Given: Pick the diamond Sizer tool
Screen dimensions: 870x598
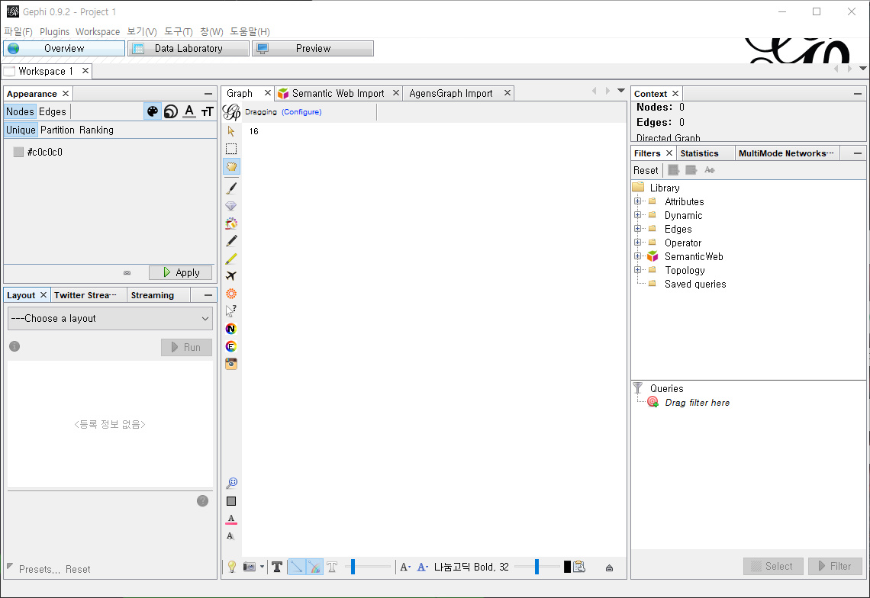Looking at the screenshot, I should tap(231, 206).
